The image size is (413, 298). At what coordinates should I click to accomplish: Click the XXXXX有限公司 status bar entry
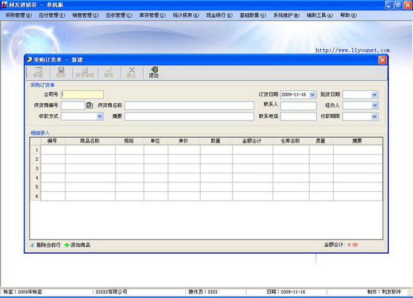[111, 292]
